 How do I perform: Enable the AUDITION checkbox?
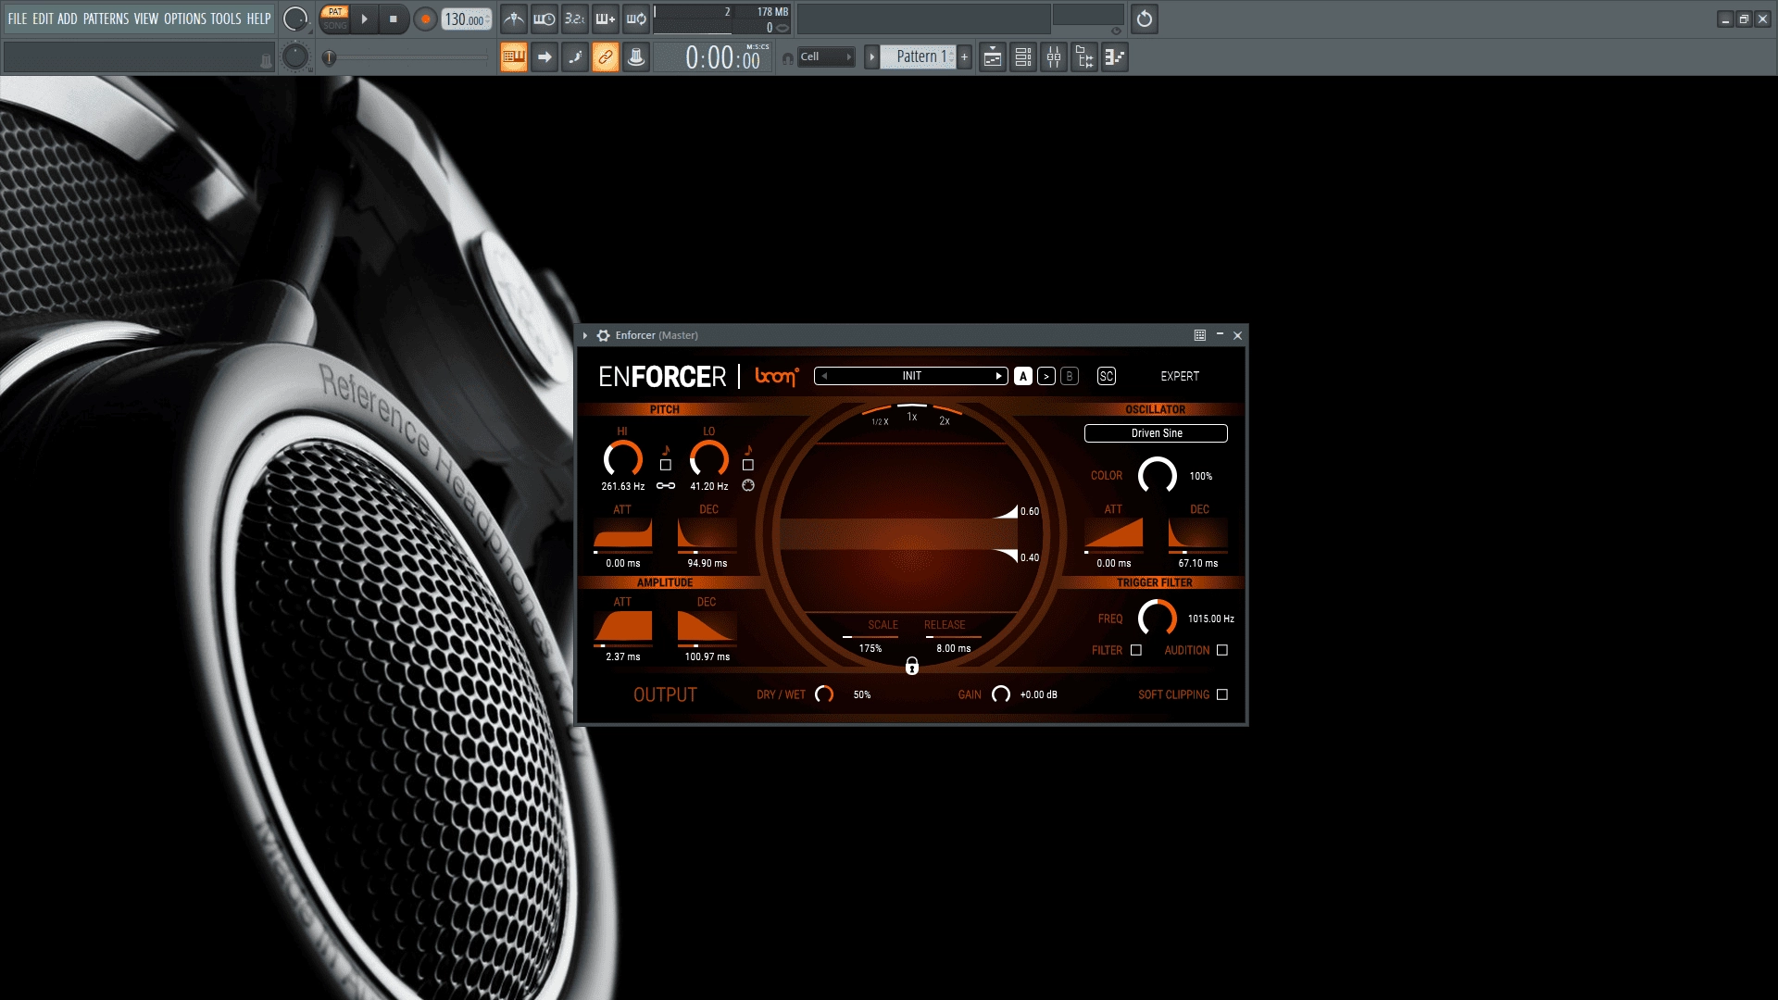(1222, 650)
